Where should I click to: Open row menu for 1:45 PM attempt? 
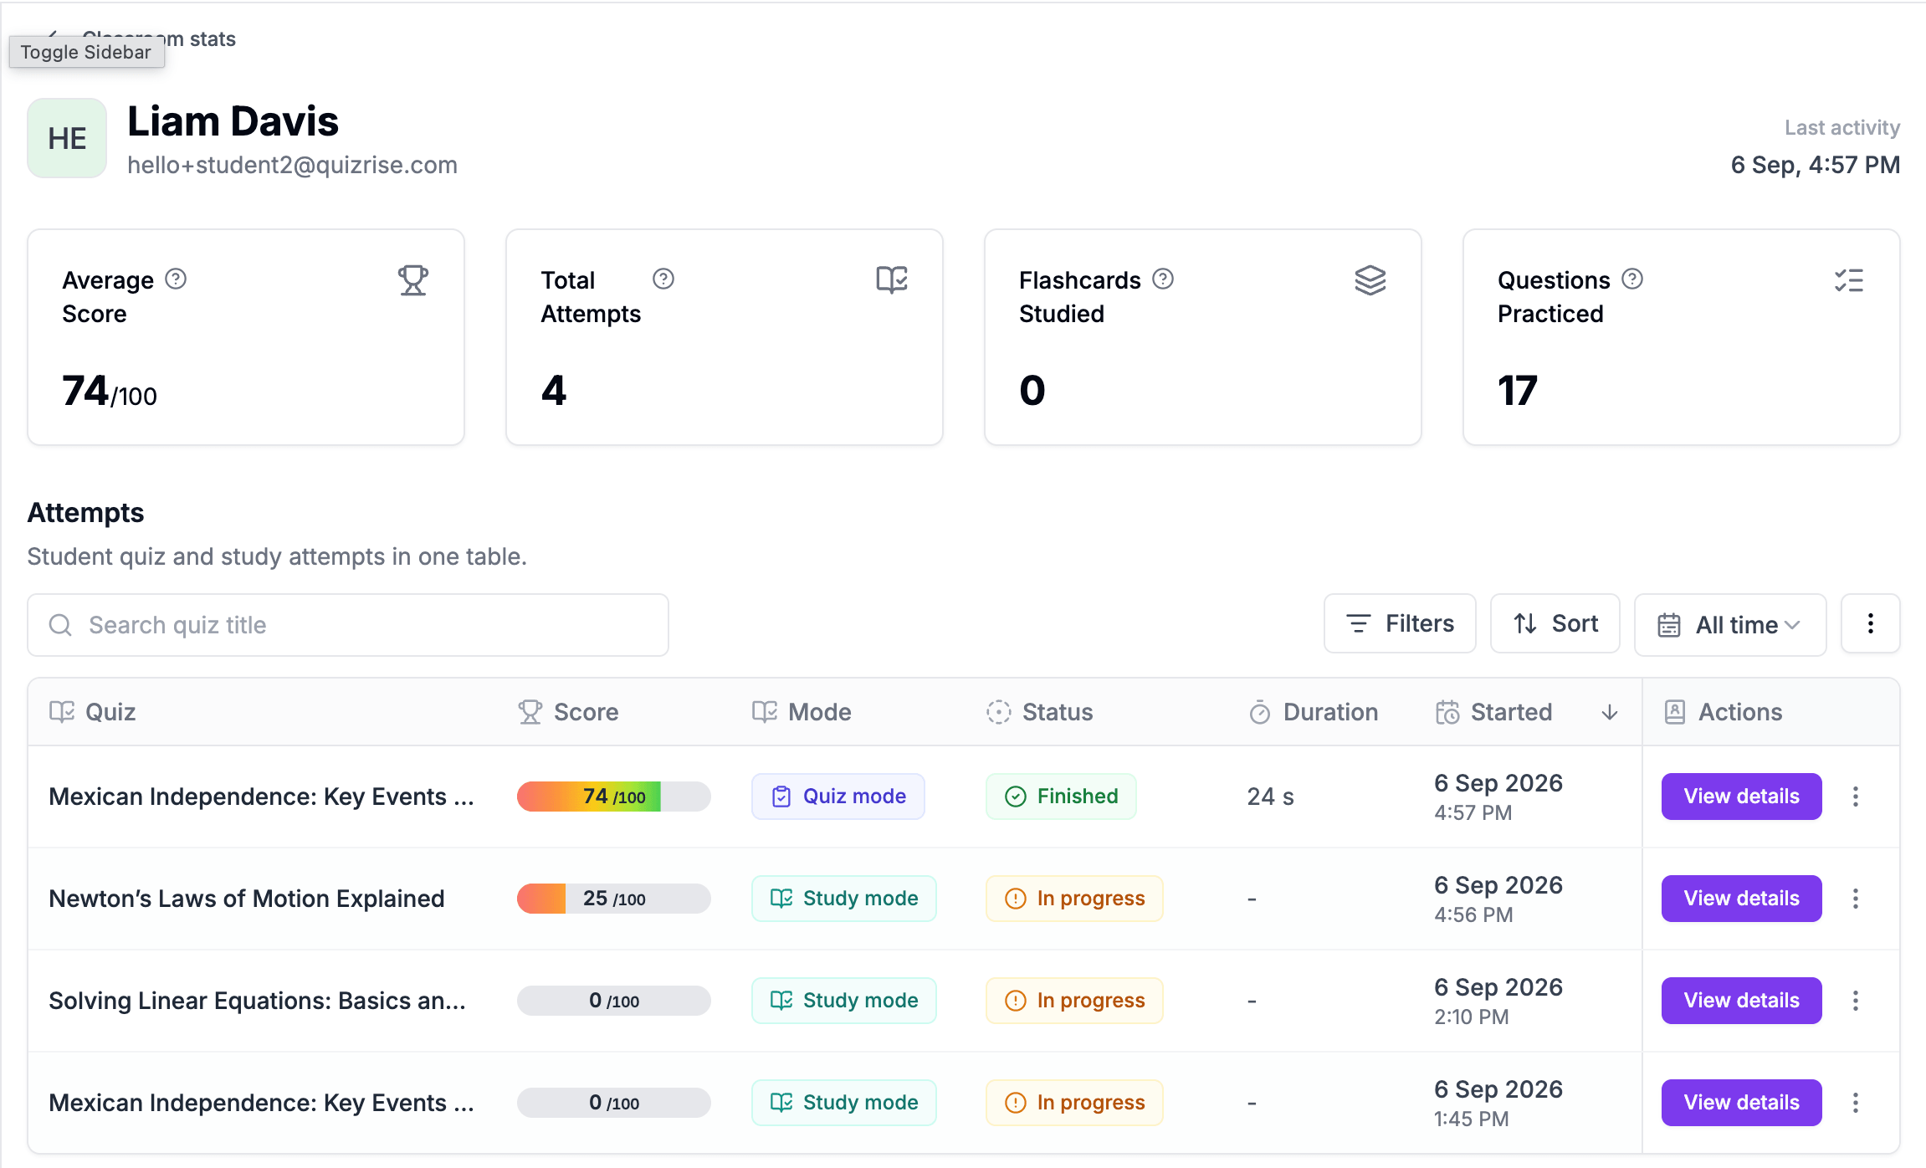coord(1856,1103)
